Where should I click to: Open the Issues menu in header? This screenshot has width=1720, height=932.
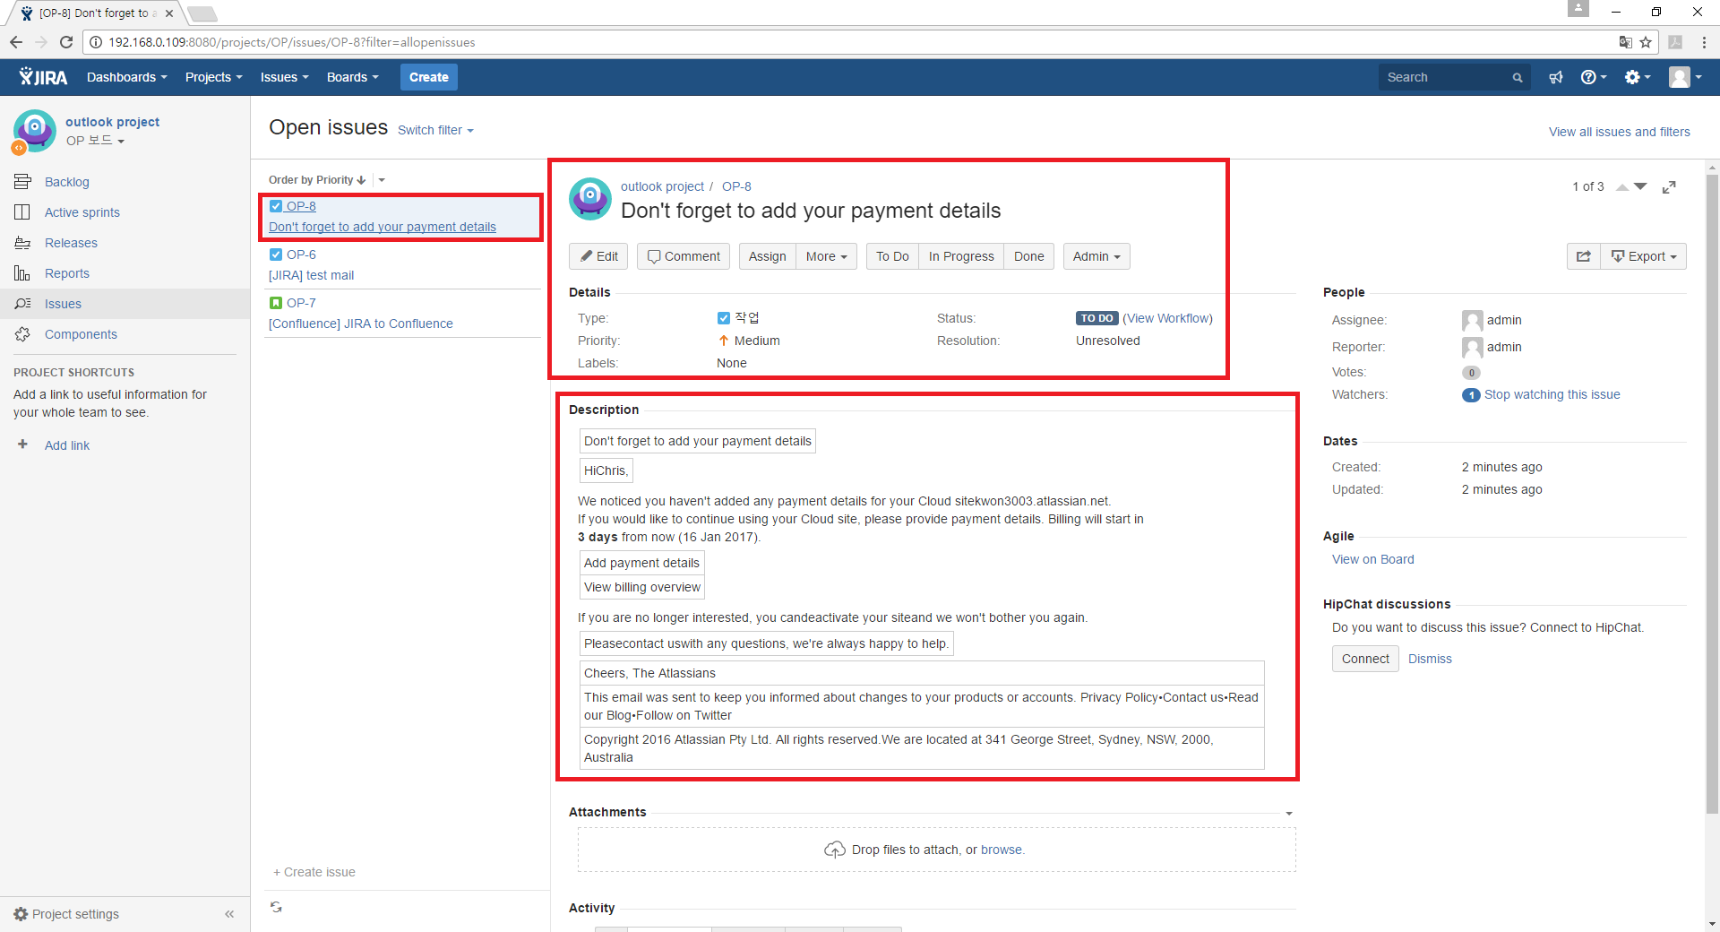[284, 77]
